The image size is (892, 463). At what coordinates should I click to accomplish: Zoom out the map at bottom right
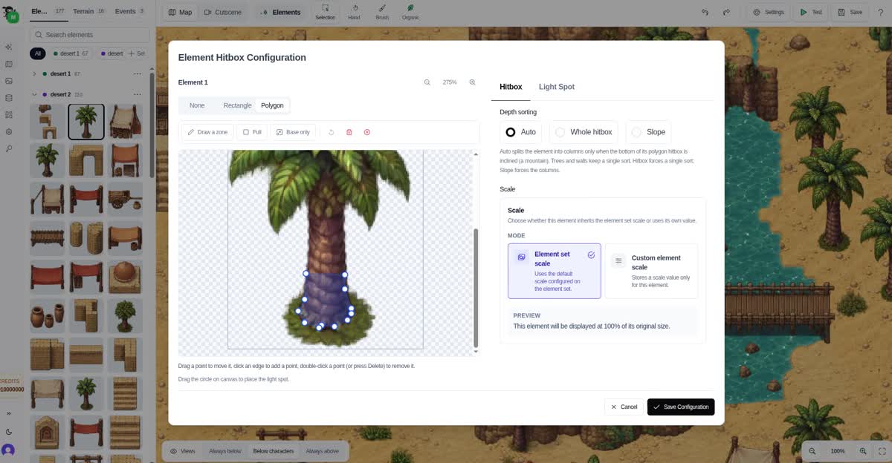pyautogui.click(x=812, y=451)
